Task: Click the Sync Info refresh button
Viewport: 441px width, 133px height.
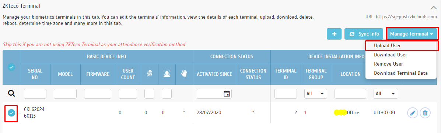Action: (364, 34)
